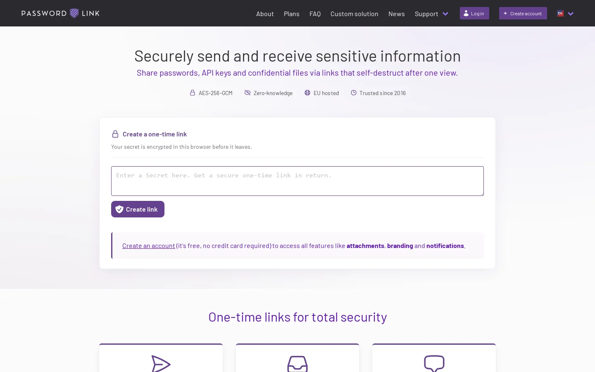Image resolution: width=595 pixels, height=372 pixels.
Task: Click the 'Create a one-time link' heading
Action: (155, 134)
